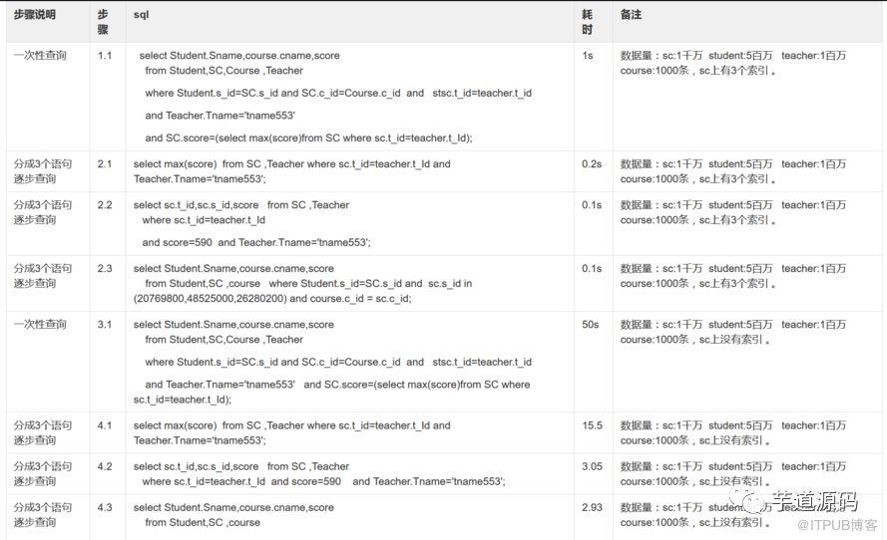Click 'from Student,SC ,course' in row 4.3

tap(203, 522)
